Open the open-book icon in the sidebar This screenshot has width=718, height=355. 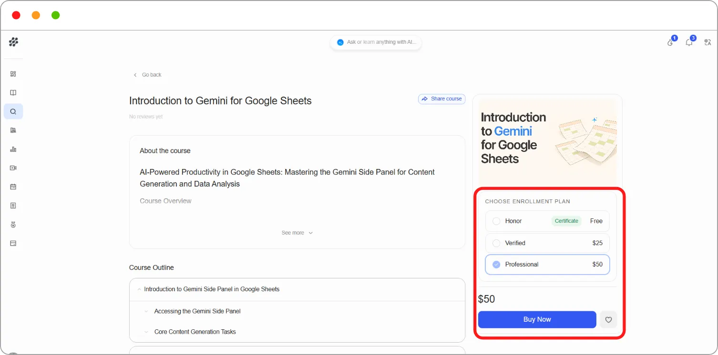(x=13, y=93)
